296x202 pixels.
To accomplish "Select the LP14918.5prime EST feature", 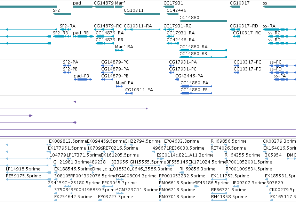I will point(29,172).
